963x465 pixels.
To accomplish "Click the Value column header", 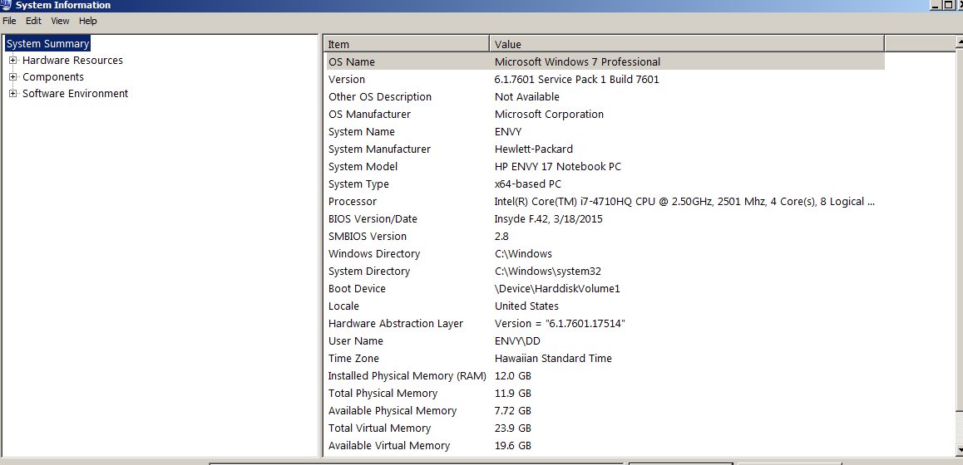I will pyautogui.click(x=687, y=44).
